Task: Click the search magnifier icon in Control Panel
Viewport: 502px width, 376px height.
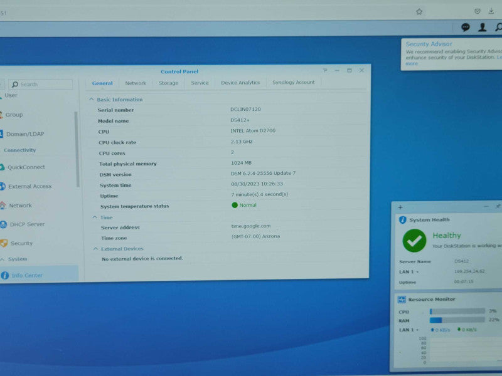Action: click(14, 85)
